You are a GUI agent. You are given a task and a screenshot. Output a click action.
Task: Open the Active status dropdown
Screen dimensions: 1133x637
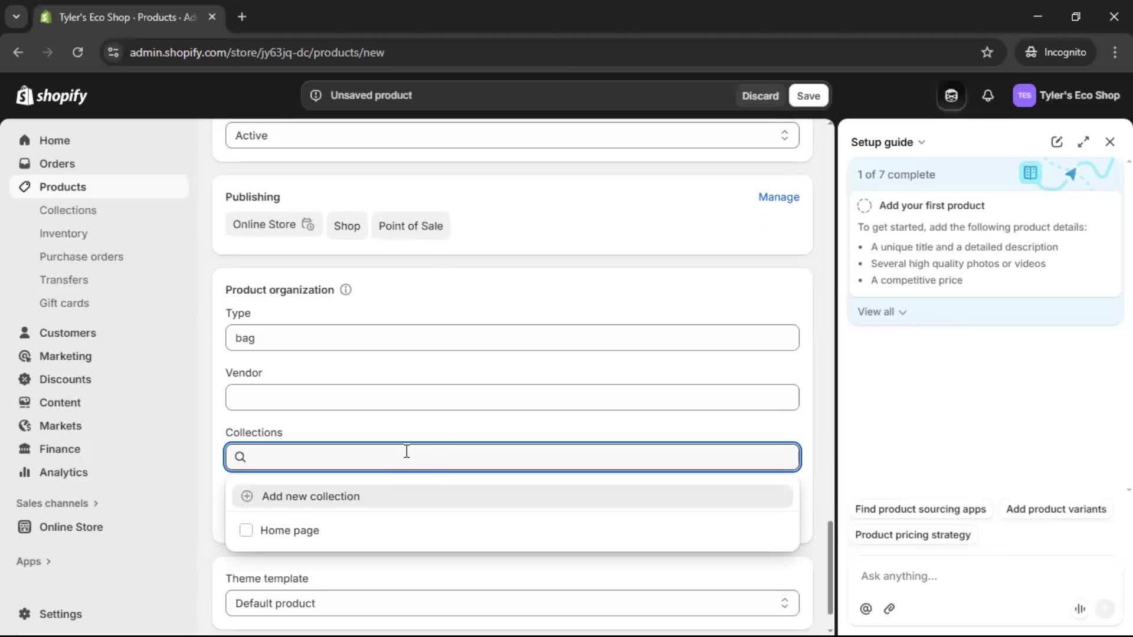click(785, 135)
